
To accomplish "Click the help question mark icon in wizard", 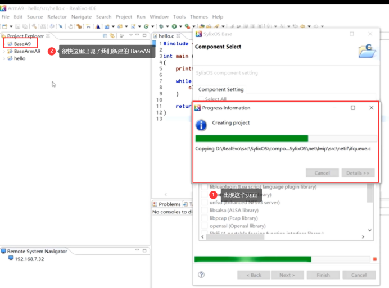I will coord(201,275).
